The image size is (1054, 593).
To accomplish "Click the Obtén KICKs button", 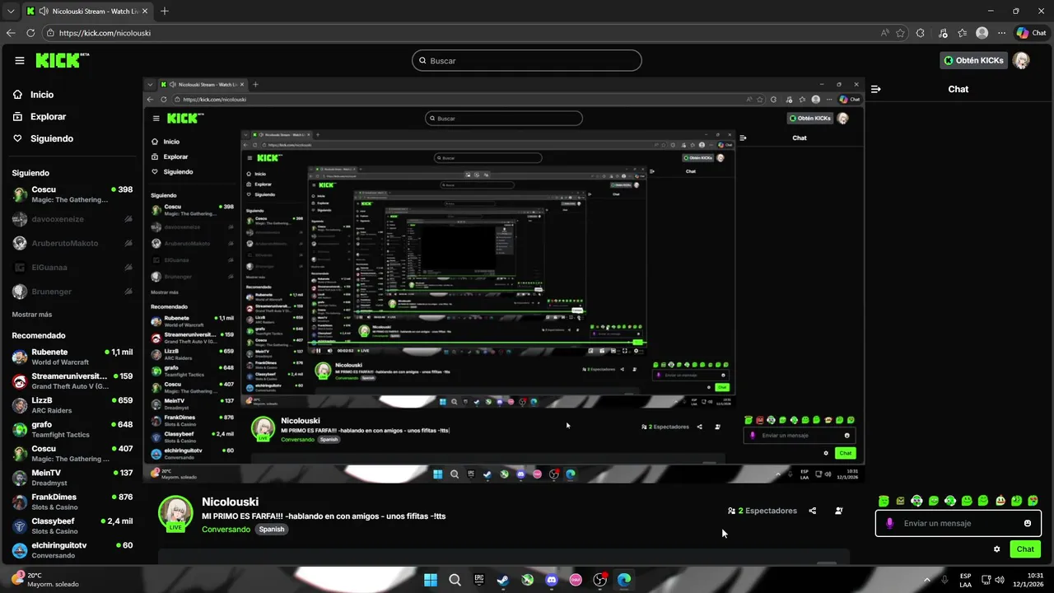I will click(974, 60).
